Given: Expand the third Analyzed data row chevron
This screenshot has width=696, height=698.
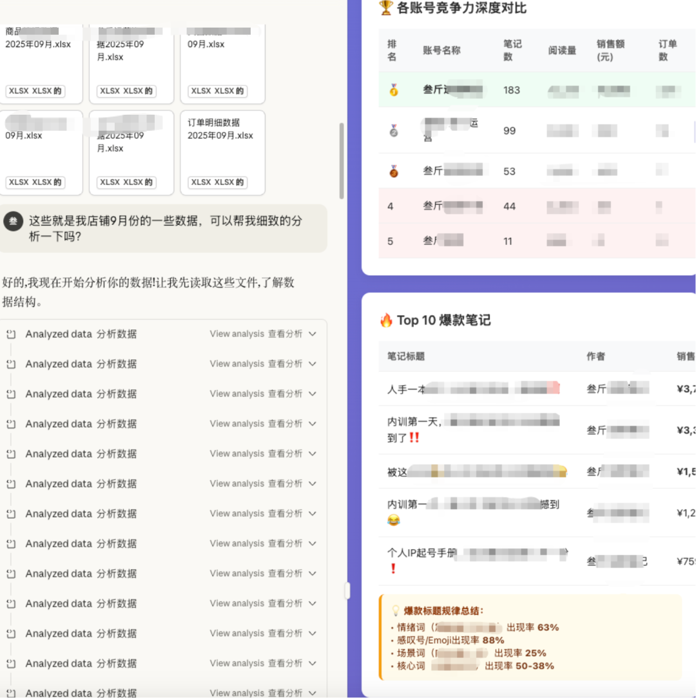Looking at the screenshot, I should coord(313,394).
